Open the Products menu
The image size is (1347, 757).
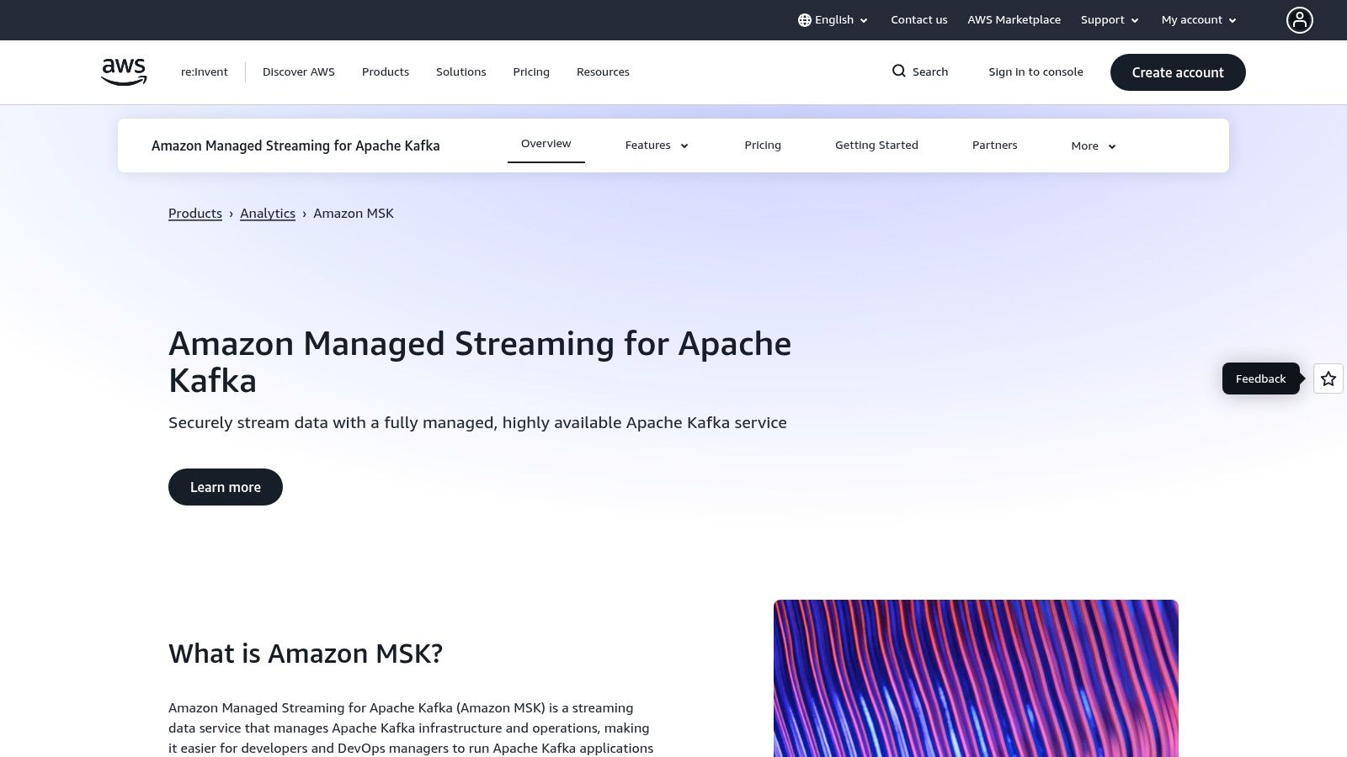(x=385, y=71)
